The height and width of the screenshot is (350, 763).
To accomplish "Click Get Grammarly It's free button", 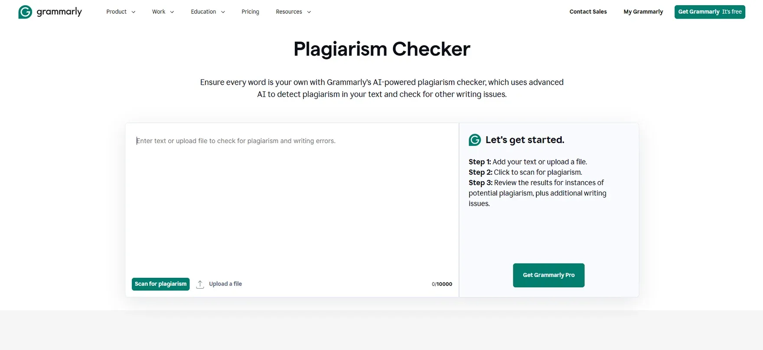I will (x=710, y=12).
